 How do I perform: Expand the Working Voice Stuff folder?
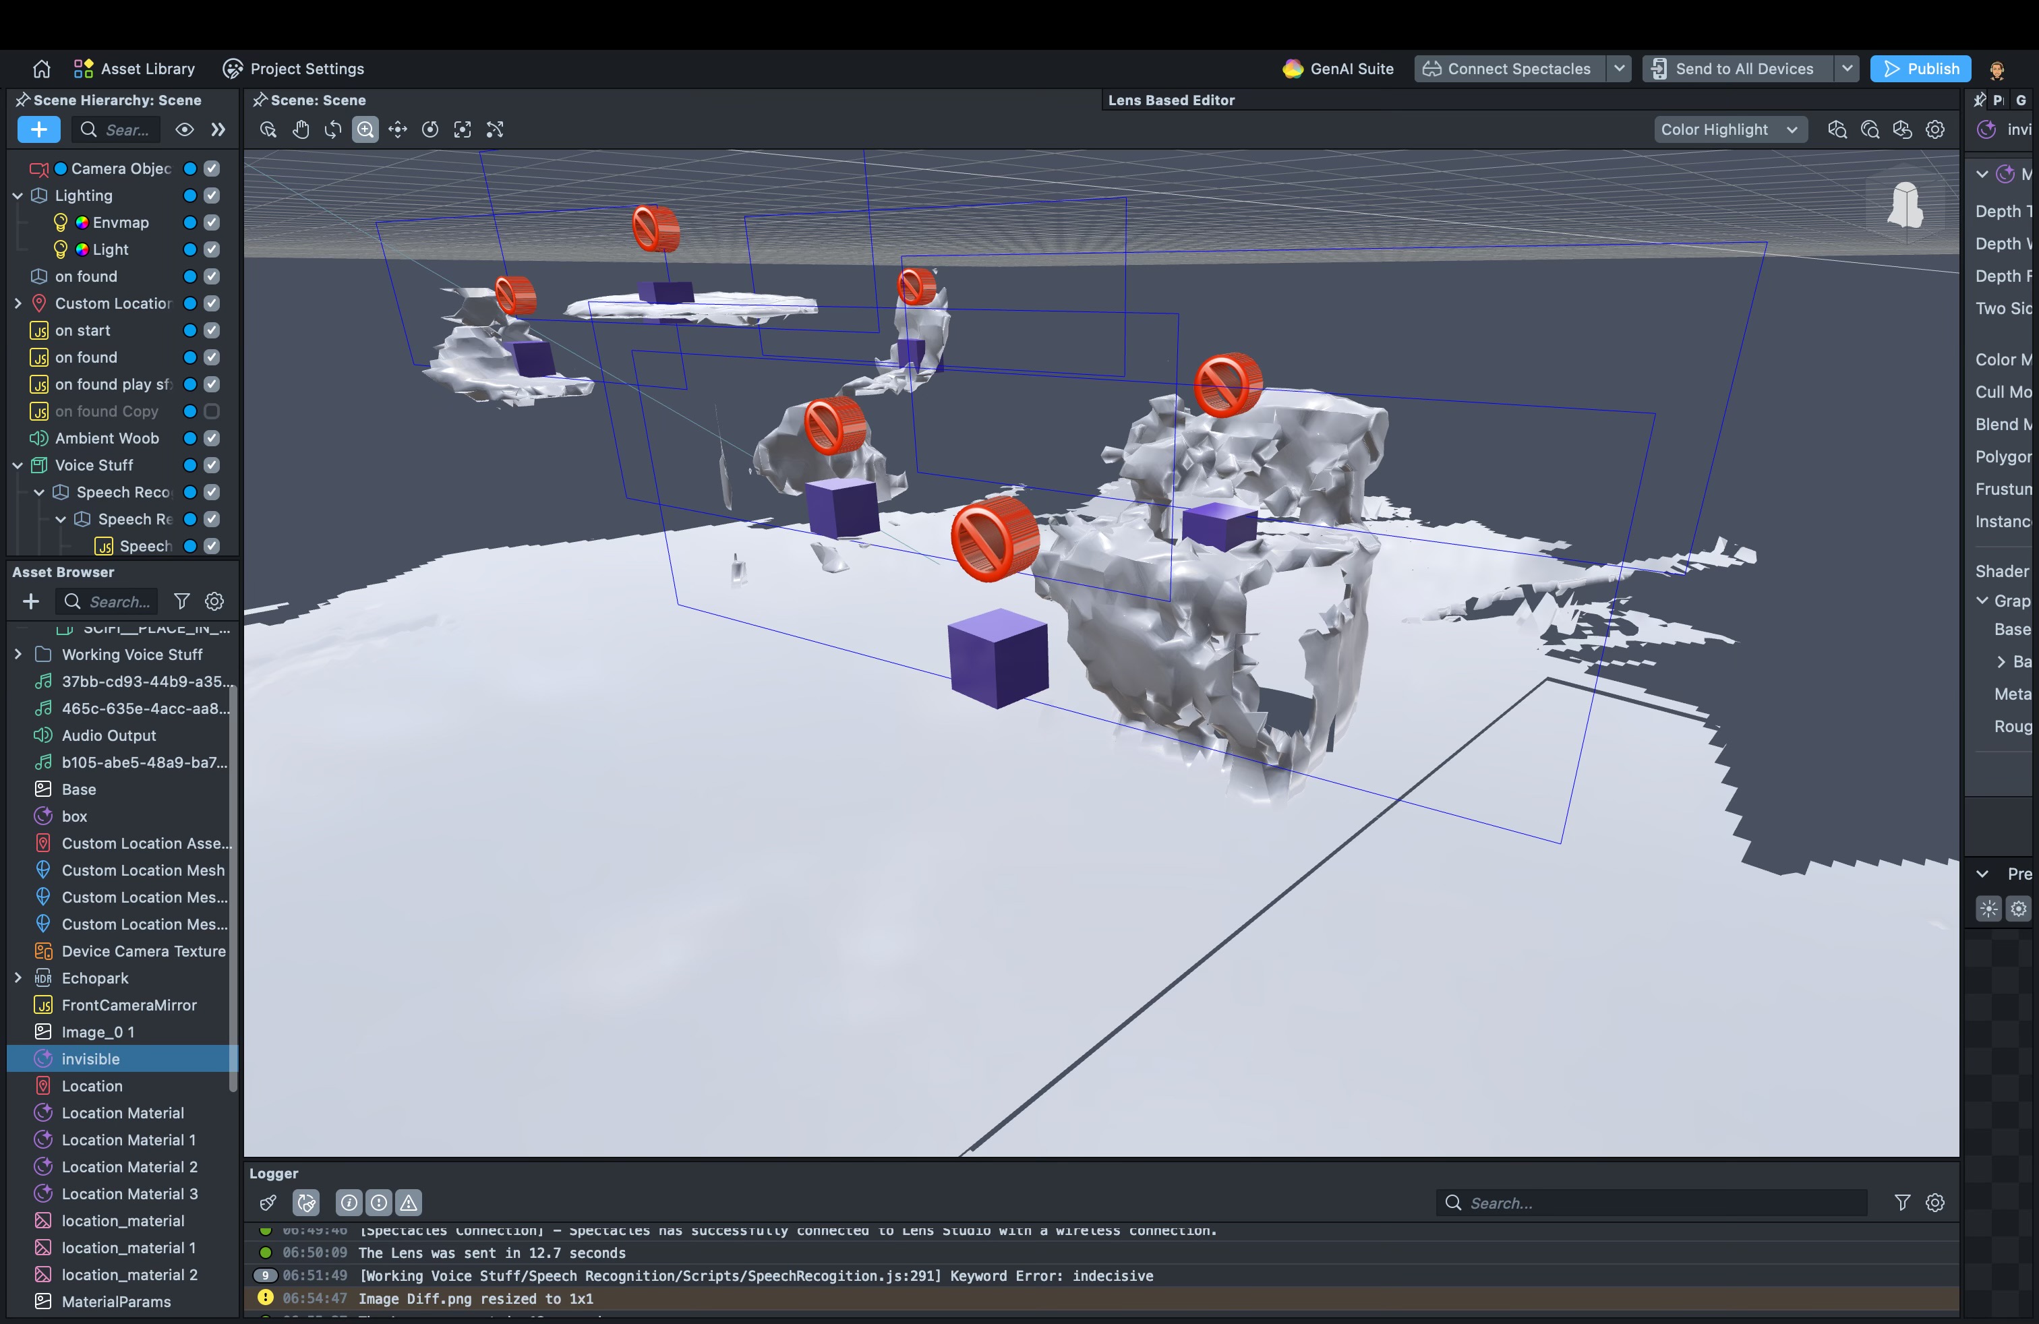click(18, 655)
